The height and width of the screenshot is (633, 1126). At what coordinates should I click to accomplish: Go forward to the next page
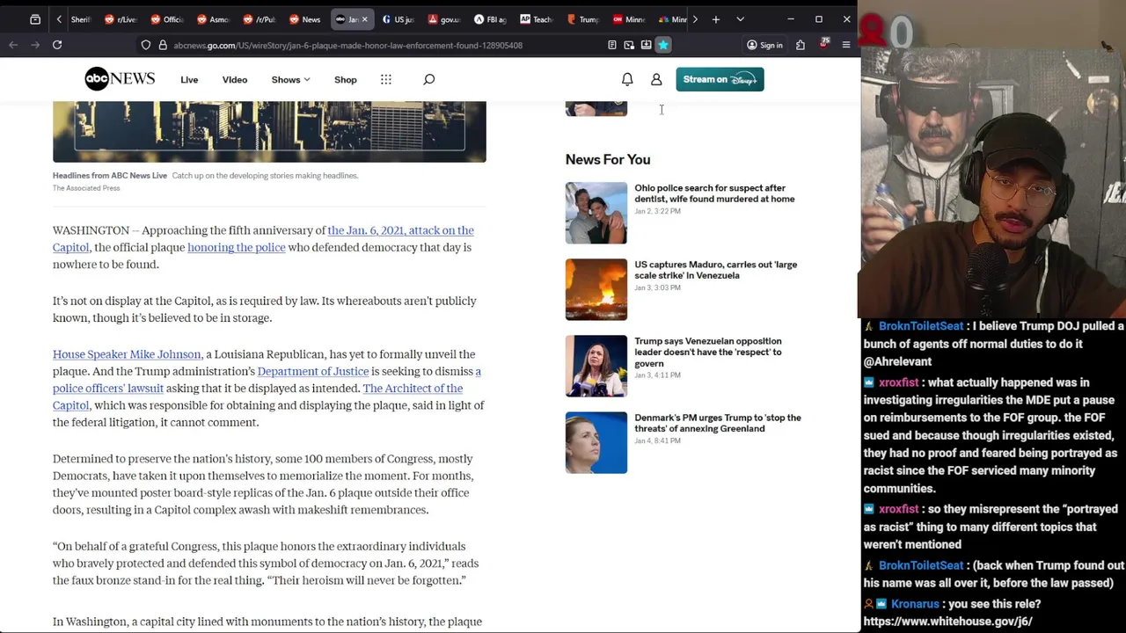click(x=35, y=45)
